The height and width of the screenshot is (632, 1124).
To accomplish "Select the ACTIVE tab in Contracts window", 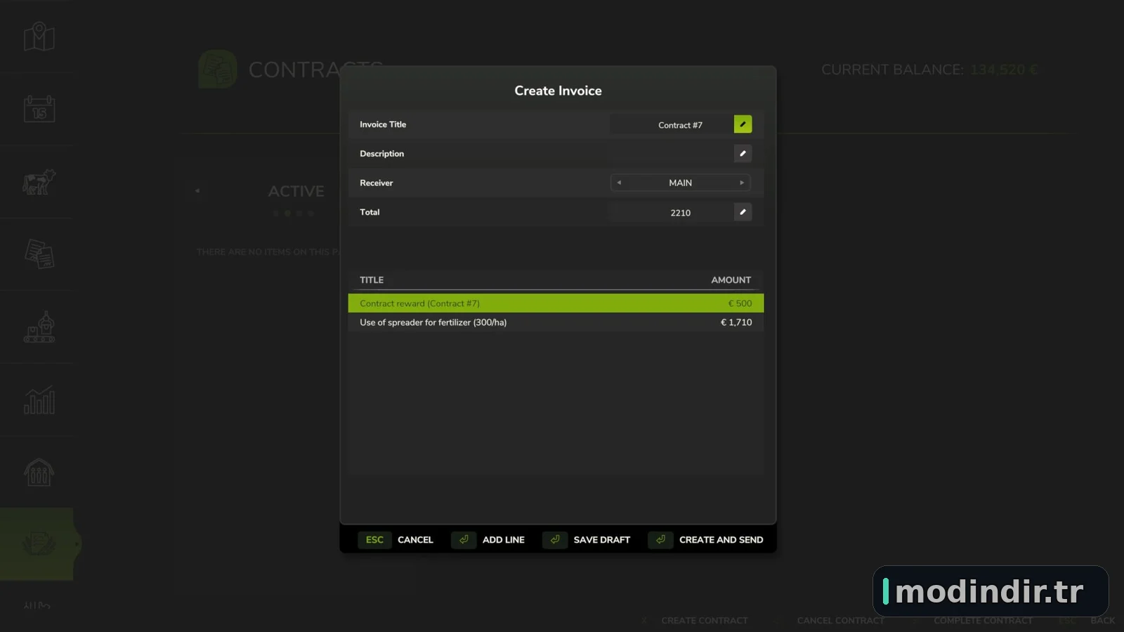I will point(296,191).
